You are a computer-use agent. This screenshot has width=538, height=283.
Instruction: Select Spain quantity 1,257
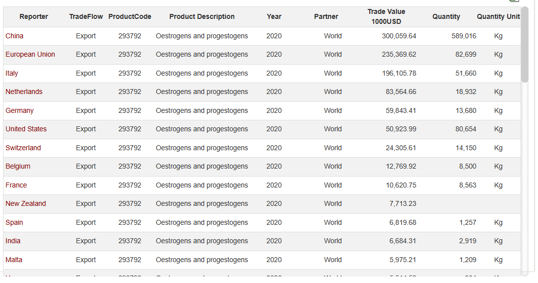click(468, 223)
